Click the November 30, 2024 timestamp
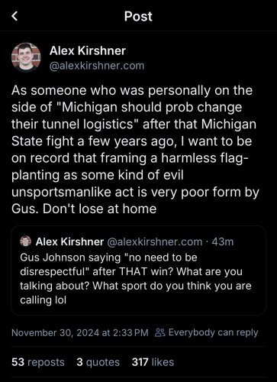This screenshot has width=277, height=382. point(80,332)
